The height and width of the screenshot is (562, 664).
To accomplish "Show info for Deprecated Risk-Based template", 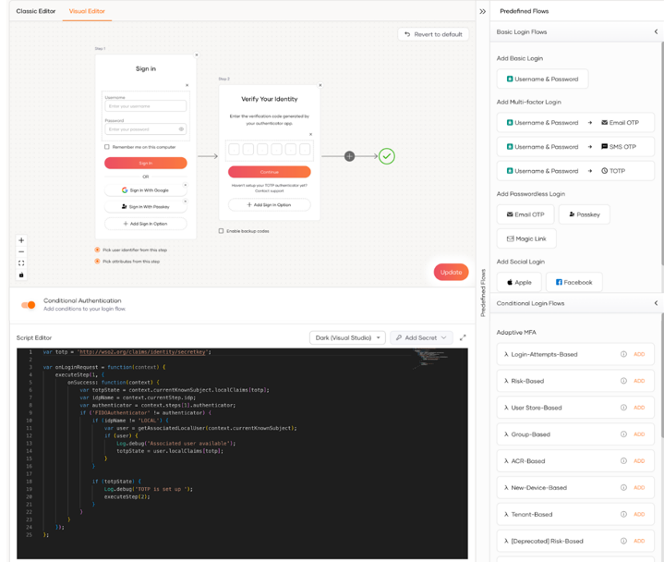I will coord(623,542).
